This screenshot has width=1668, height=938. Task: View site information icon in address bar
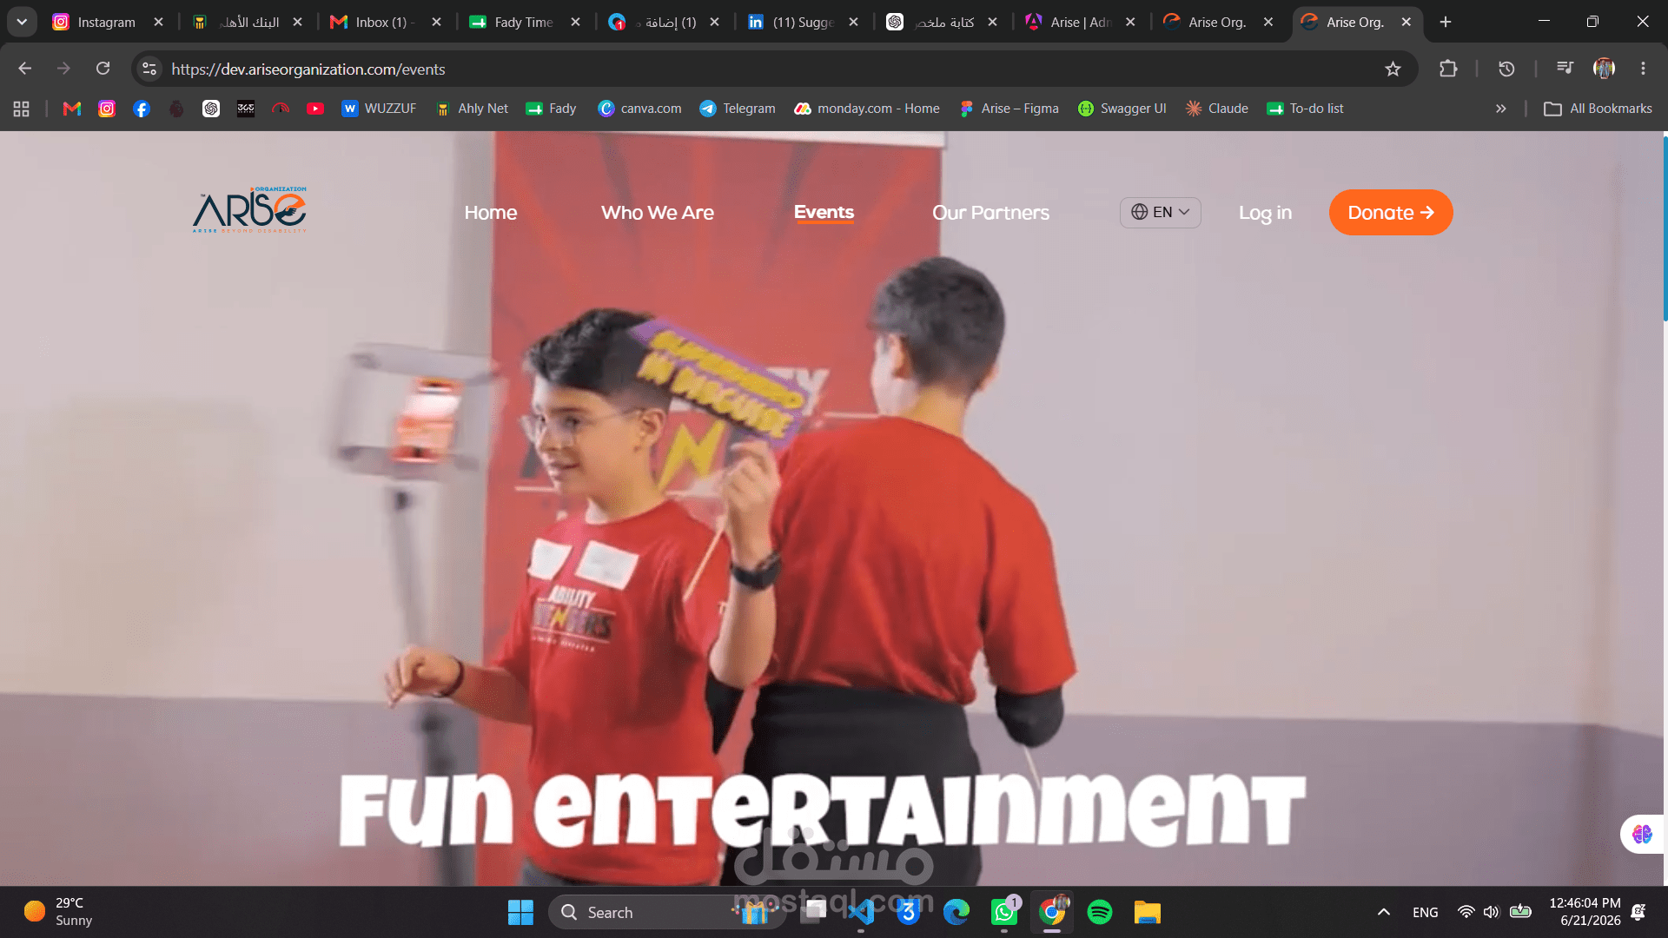pyautogui.click(x=149, y=69)
